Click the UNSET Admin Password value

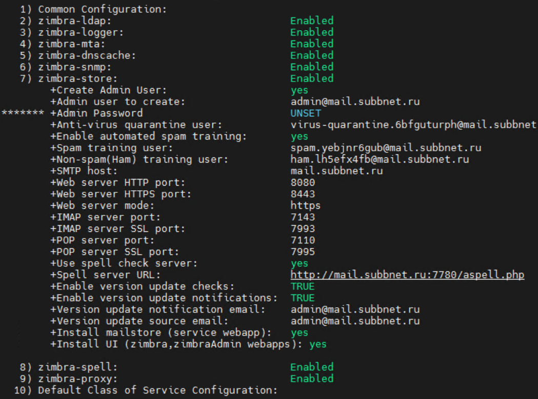306,113
